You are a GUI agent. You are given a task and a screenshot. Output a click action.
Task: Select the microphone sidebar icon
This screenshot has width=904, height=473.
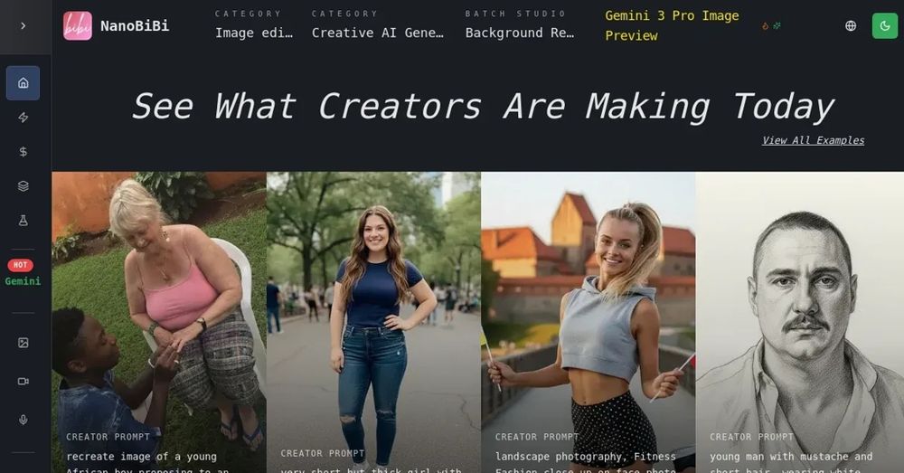(x=24, y=420)
